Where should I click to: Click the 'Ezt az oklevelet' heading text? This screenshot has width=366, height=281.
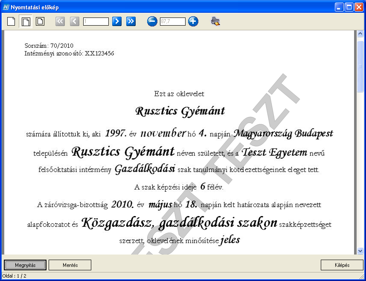[179, 94]
